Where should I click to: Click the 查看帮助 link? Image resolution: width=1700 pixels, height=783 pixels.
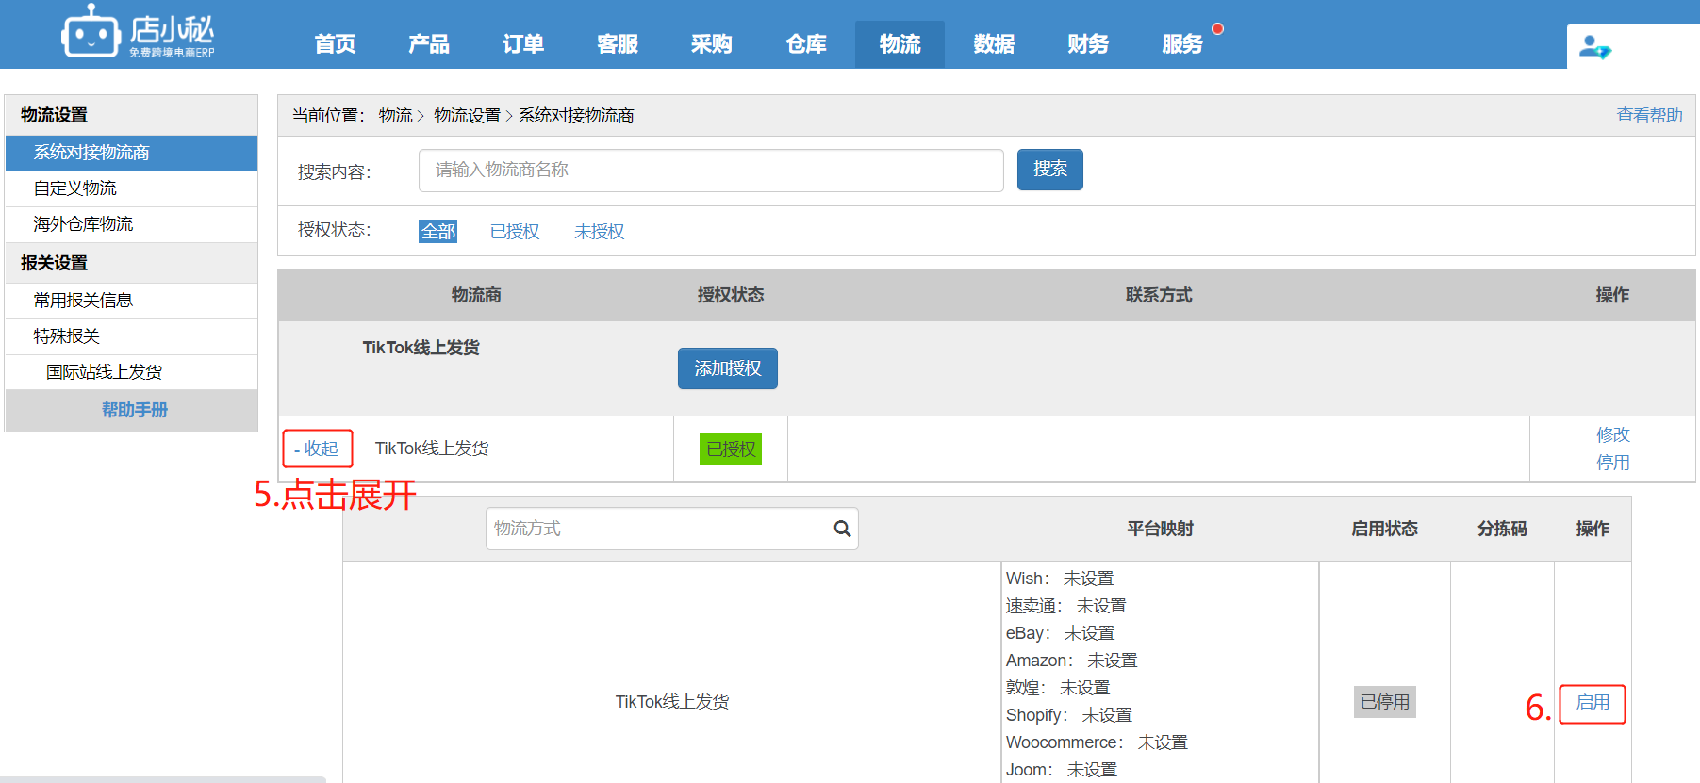[1649, 116]
